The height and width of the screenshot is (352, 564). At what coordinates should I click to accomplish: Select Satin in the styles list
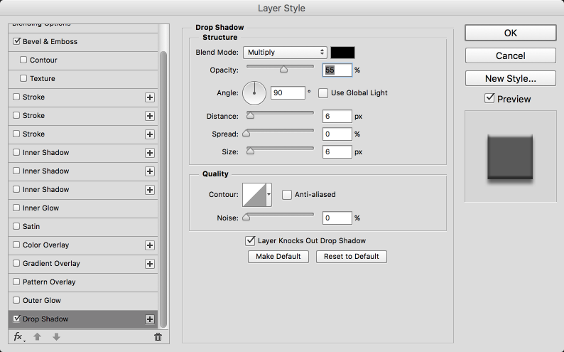coord(31,227)
